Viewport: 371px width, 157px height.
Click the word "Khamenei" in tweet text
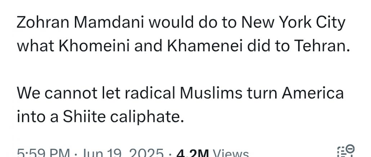205,46
